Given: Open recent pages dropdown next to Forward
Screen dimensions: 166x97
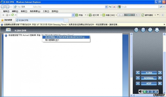Looking at the screenshot, I should 11,7.
